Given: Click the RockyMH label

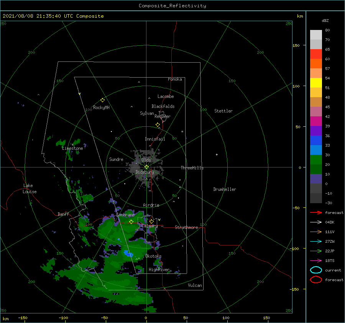Looking at the screenshot, I should pos(101,108).
